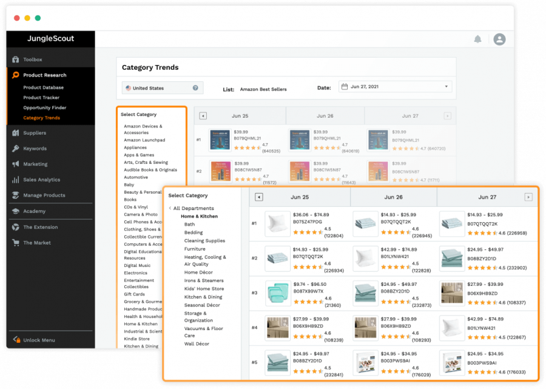This screenshot has width=546, height=389.
Task: Open the Date dropdown showing Jun 27, 2021
Action: click(x=395, y=87)
